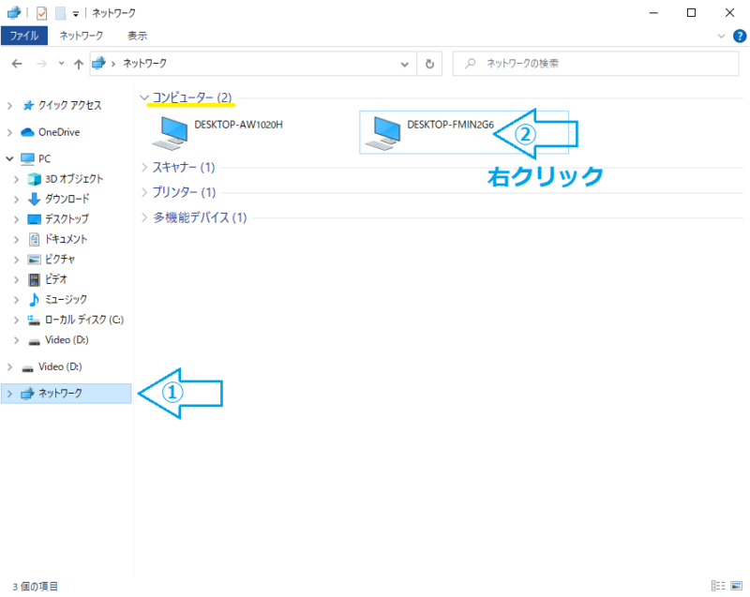Click the Up one level arrow
Image resolution: width=750 pixels, height=597 pixels.
(79, 64)
